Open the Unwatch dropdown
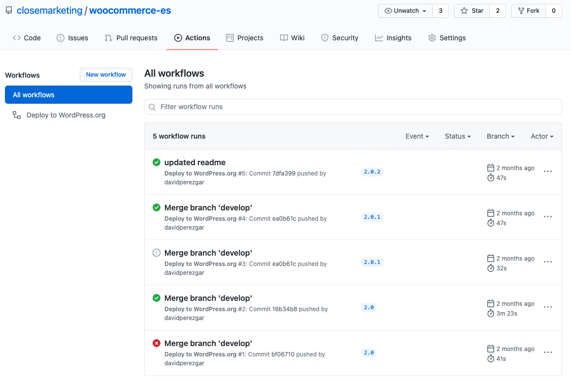 (x=405, y=10)
